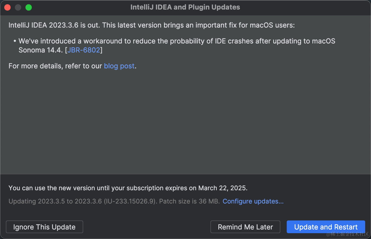The image size is (371, 239).
Task: Click the grey minimize traffic light
Action: 18,7
